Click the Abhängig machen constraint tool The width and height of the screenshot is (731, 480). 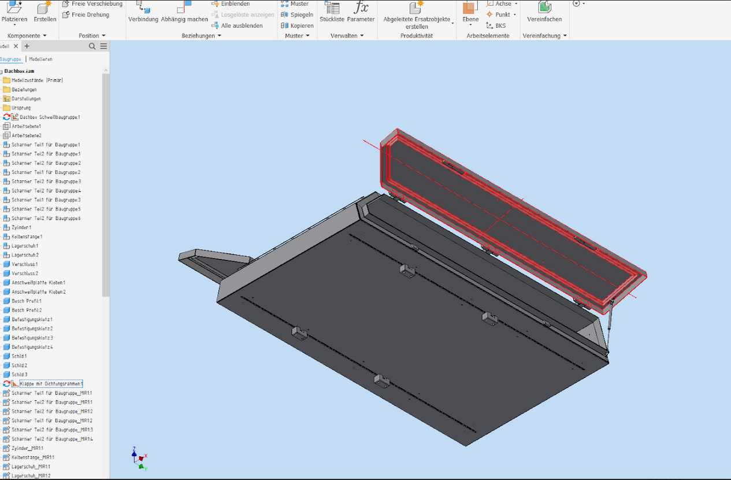pyautogui.click(x=184, y=13)
